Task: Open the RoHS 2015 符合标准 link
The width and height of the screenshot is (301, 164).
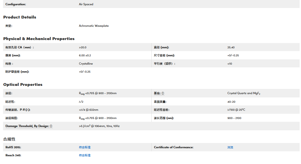Action: (x=85, y=147)
